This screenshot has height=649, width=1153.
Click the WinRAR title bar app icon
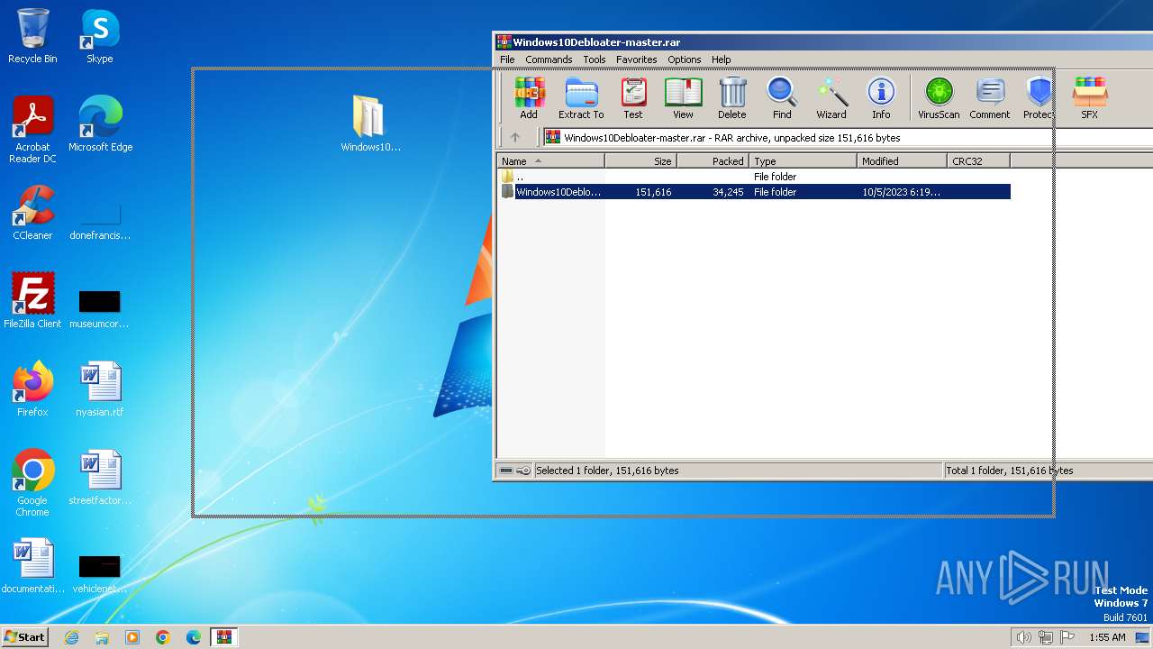point(504,41)
